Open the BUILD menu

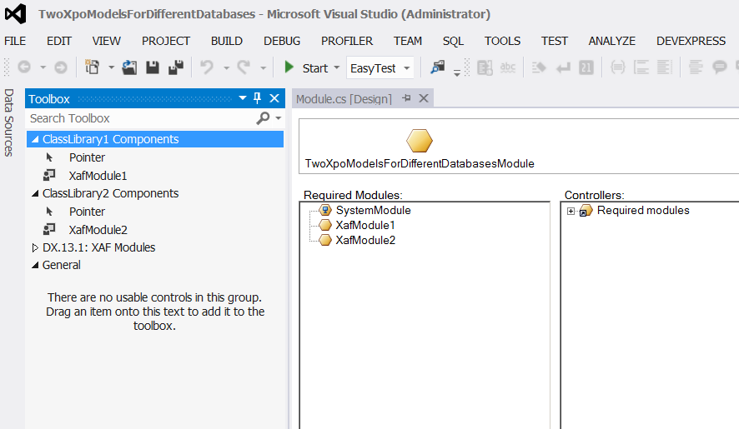227,41
